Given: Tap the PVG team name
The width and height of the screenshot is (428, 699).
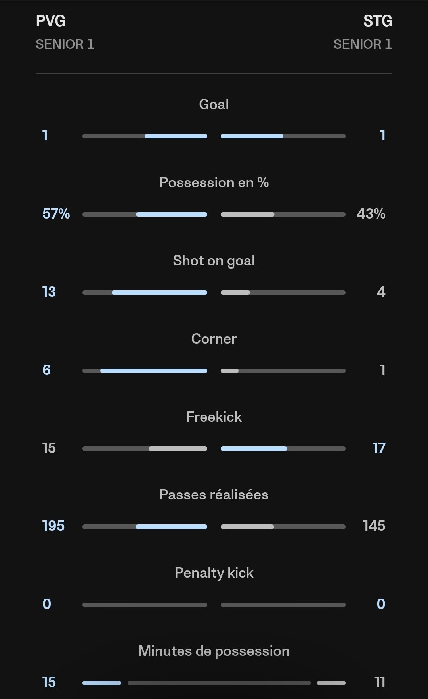Looking at the screenshot, I should point(51,21).
